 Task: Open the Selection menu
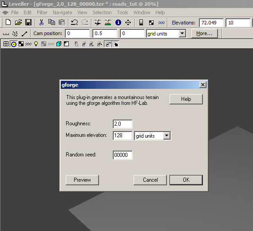pos(102,12)
